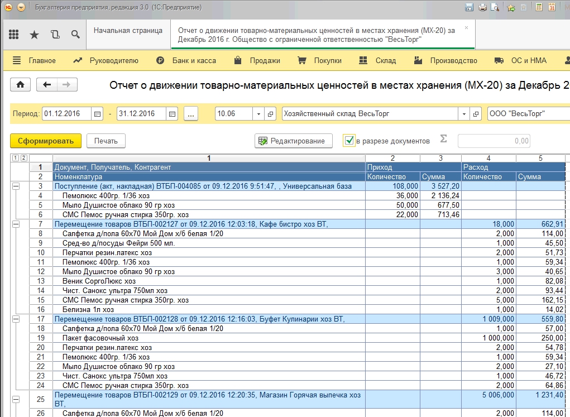Click the Редактирование button
This screenshot has width=570, height=417.
point(293,141)
